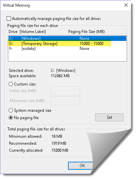
Task: Click the Drive [Volume Label] column header
Action: pos(27,32)
